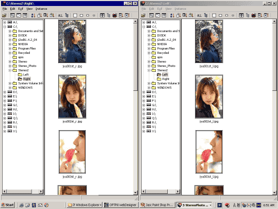Select Stereo folder in Stereo2\Left window tree
This screenshot has height=209, width=278.
162,62
